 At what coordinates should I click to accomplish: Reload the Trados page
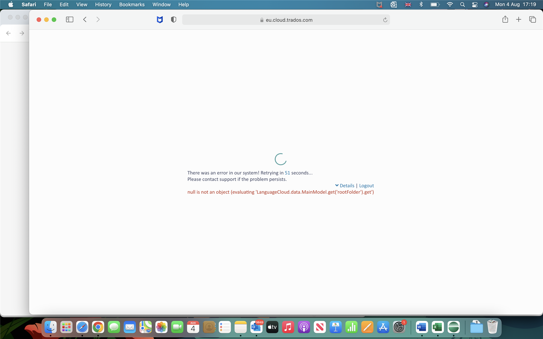click(x=385, y=20)
